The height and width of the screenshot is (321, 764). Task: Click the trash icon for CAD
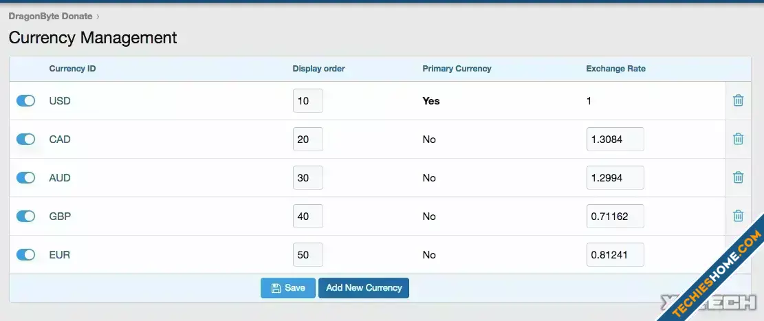click(738, 139)
